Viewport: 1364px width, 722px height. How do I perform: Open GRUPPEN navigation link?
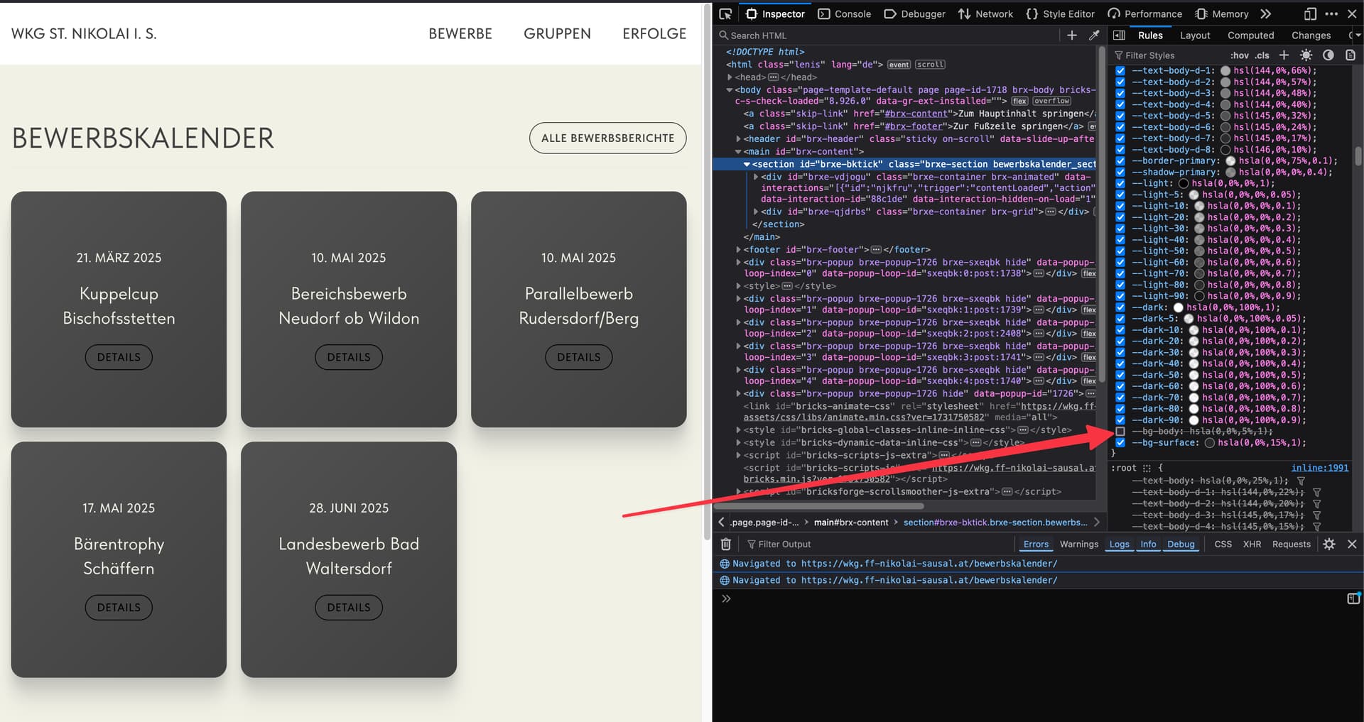(x=557, y=33)
